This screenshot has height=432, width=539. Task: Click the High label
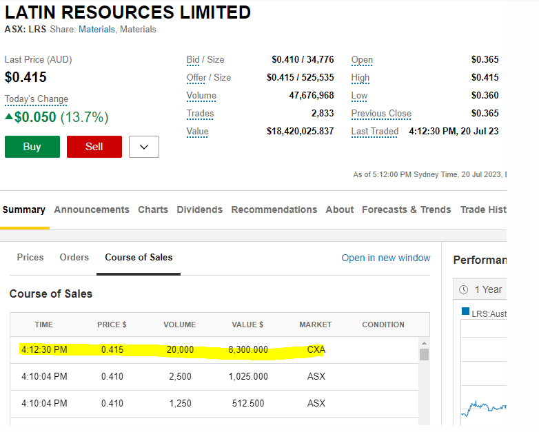click(360, 78)
